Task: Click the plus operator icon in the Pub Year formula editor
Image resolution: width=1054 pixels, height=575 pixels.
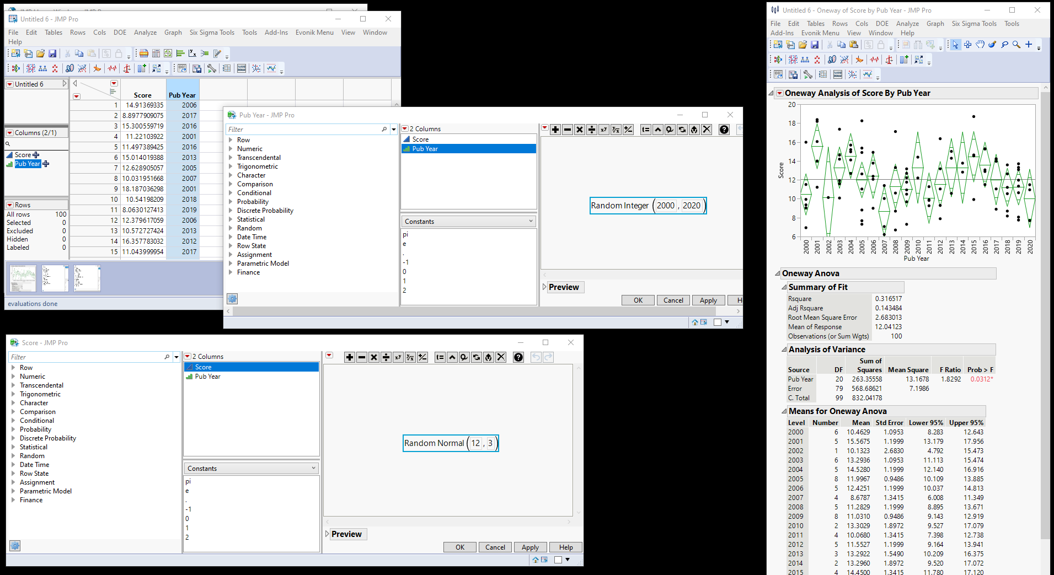Action: pyautogui.click(x=554, y=130)
